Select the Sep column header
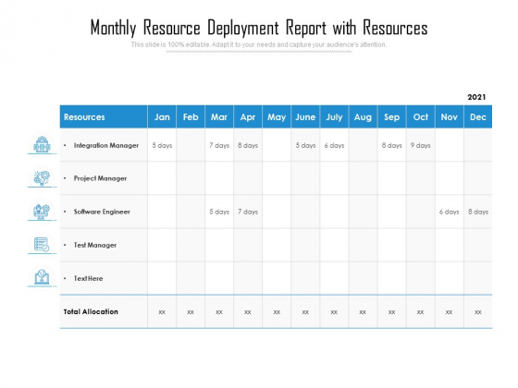This screenshot has height=388, width=518. click(392, 116)
